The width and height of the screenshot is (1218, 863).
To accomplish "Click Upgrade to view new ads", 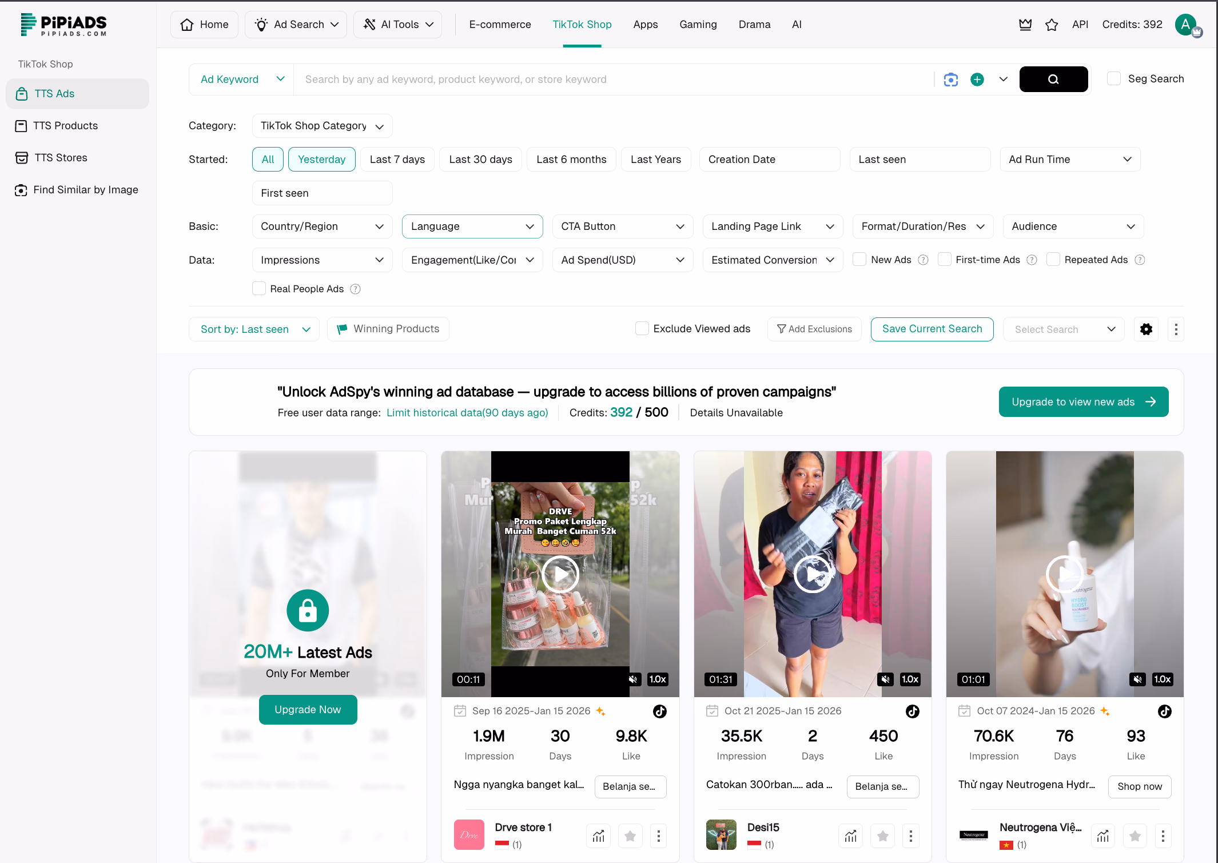I will point(1083,401).
